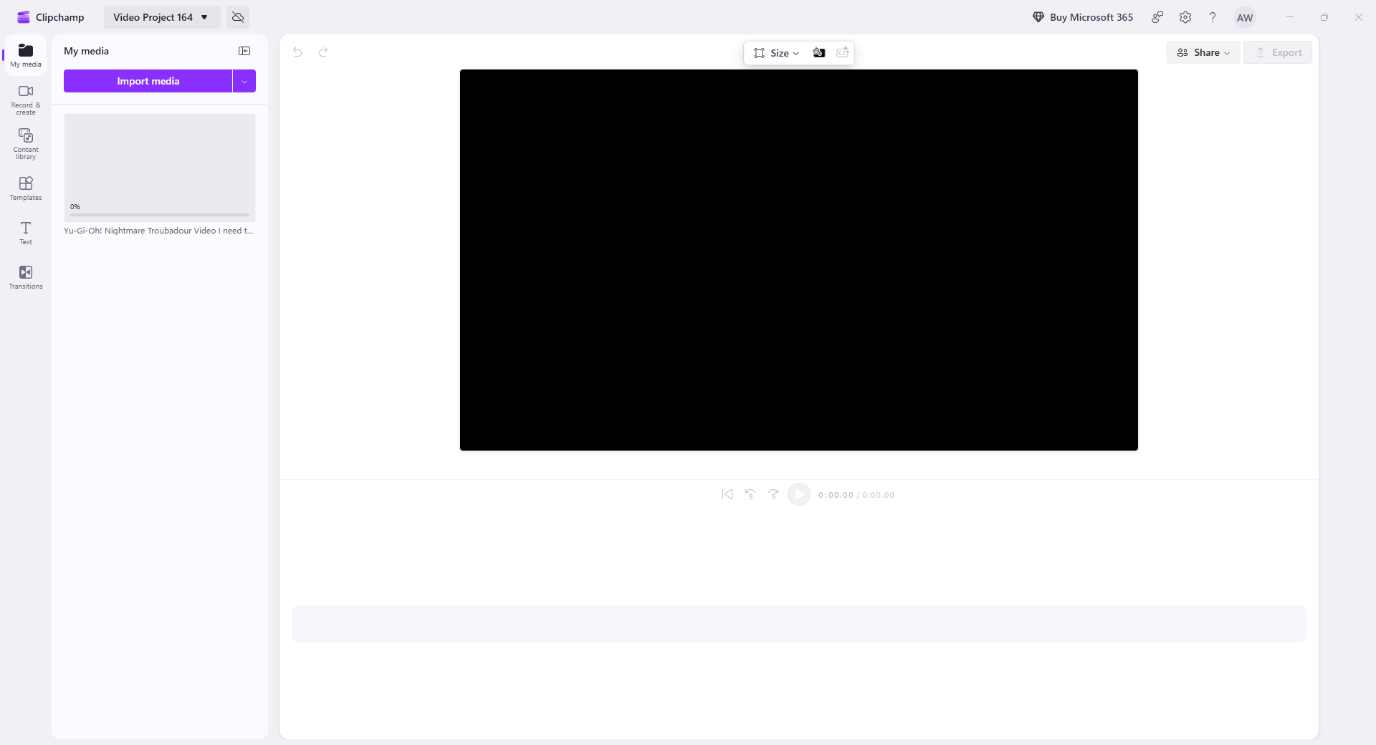Viewport: 1376px width, 745px height.
Task: Click the undo arrow icon
Action: click(x=297, y=52)
